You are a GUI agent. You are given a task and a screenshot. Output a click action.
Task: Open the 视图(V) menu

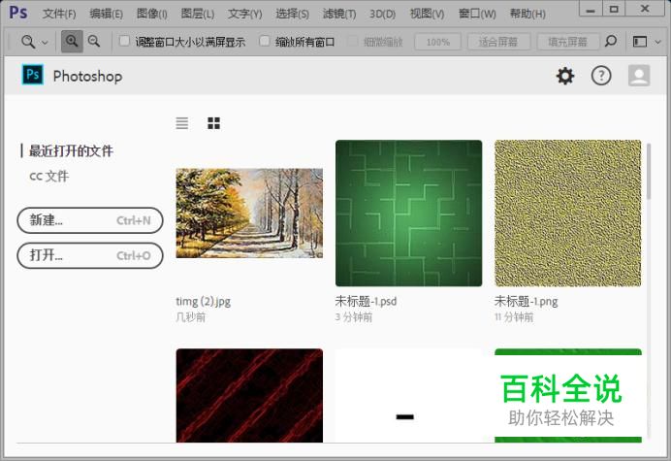(x=427, y=14)
